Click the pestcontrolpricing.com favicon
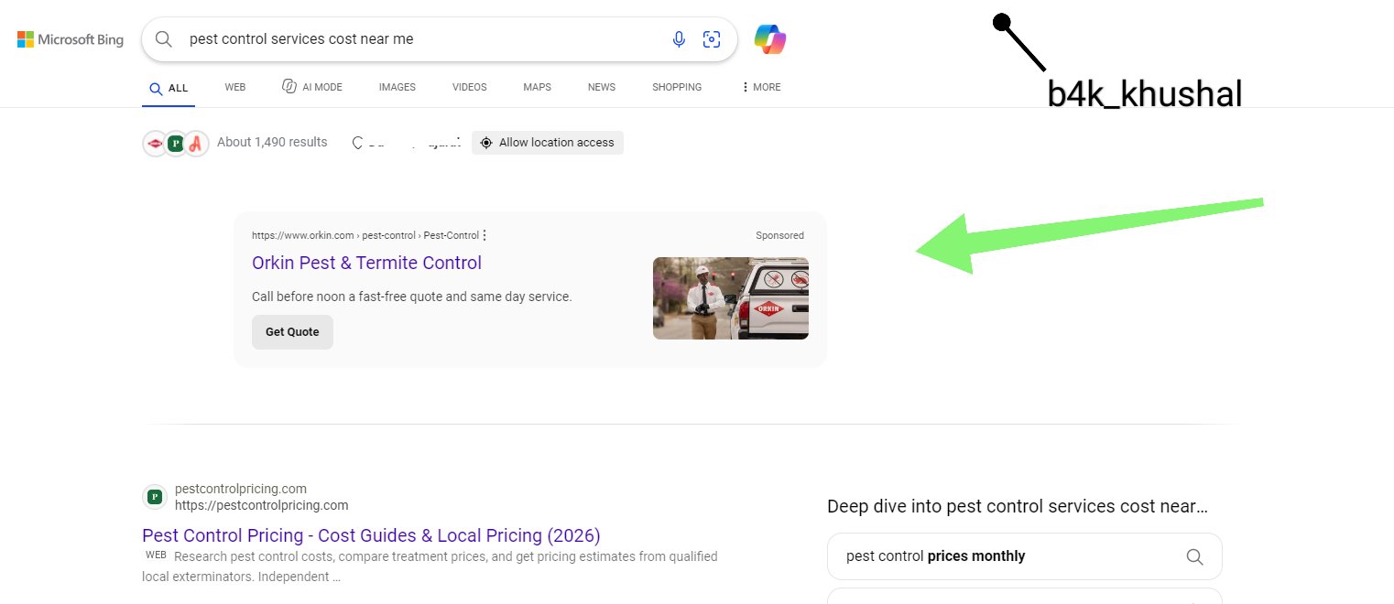The width and height of the screenshot is (1394, 604). click(x=155, y=497)
